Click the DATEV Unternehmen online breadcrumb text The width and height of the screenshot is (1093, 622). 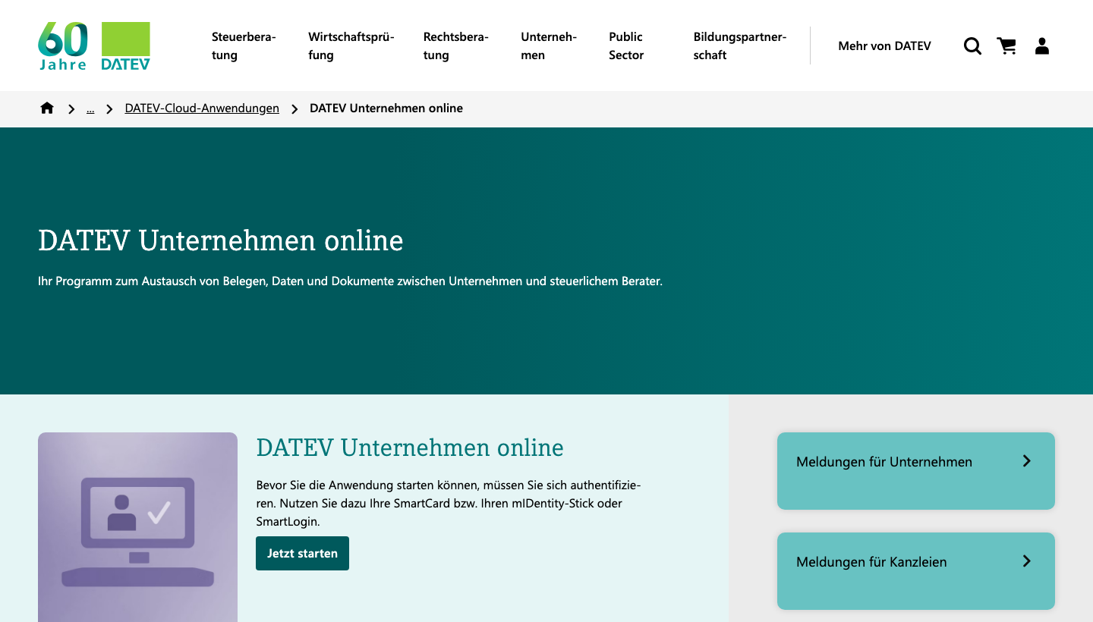[x=386, y=108]
